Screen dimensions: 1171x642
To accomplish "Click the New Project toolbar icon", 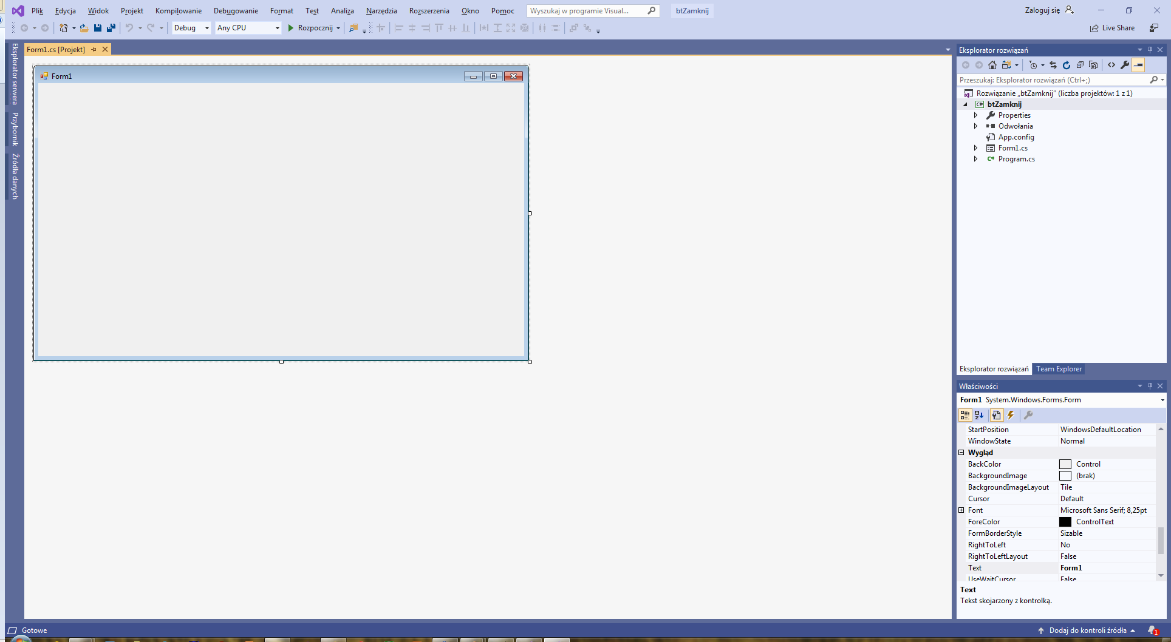I will [x=63, y=28].
